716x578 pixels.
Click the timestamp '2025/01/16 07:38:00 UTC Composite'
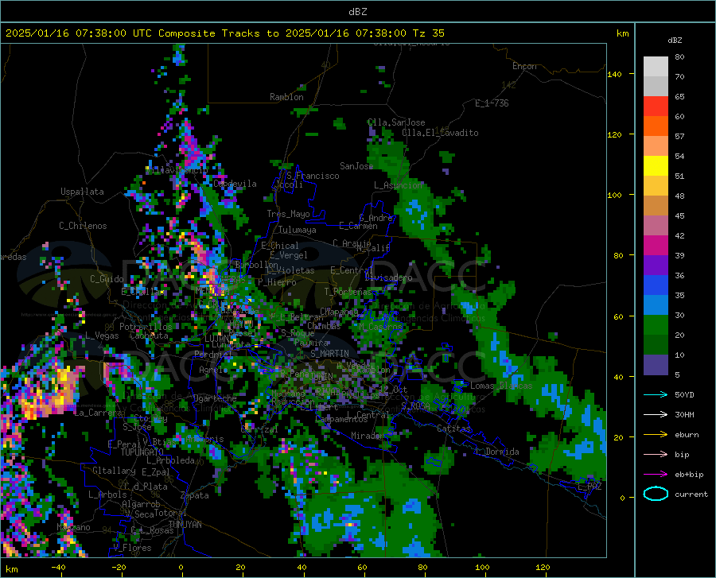tap(110, 33)
